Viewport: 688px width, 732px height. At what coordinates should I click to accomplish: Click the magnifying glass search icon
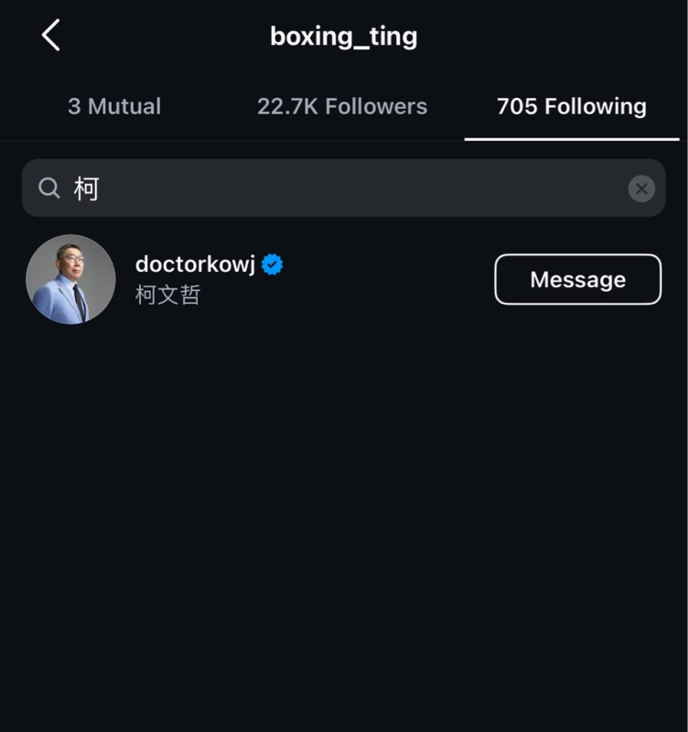(x=49, y=188)
